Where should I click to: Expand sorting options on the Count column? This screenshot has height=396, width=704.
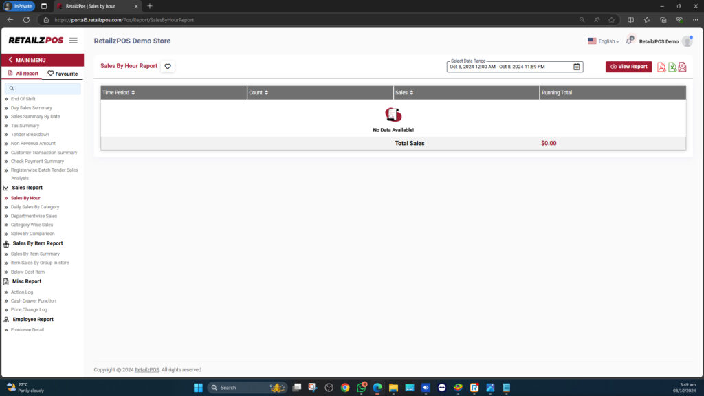pyautogui.click(x=268, y=92)
